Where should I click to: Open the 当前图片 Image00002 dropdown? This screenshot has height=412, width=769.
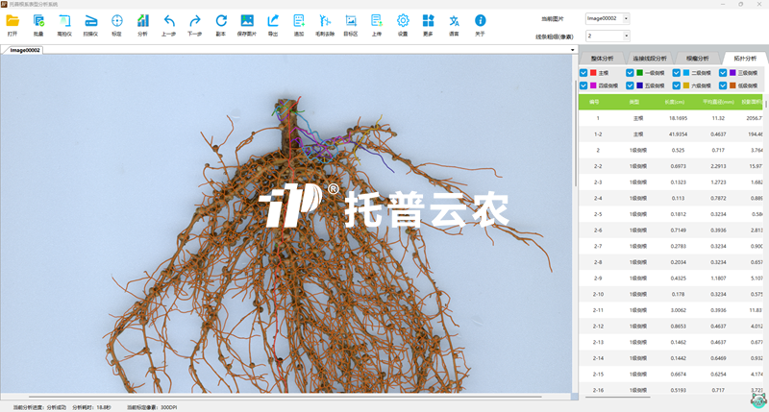click(626, 18)
